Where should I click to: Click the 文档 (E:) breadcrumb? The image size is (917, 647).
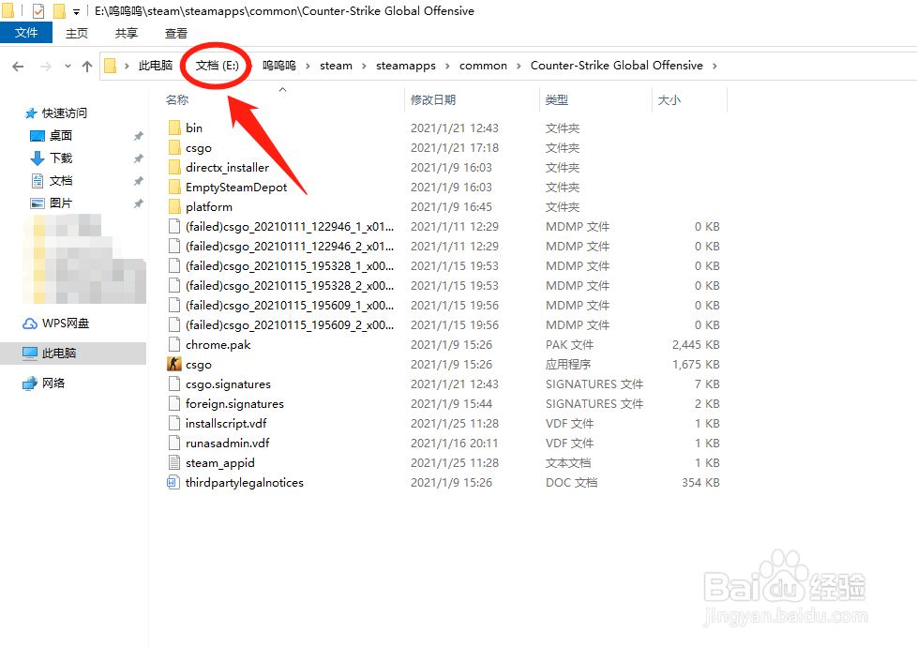217,66
